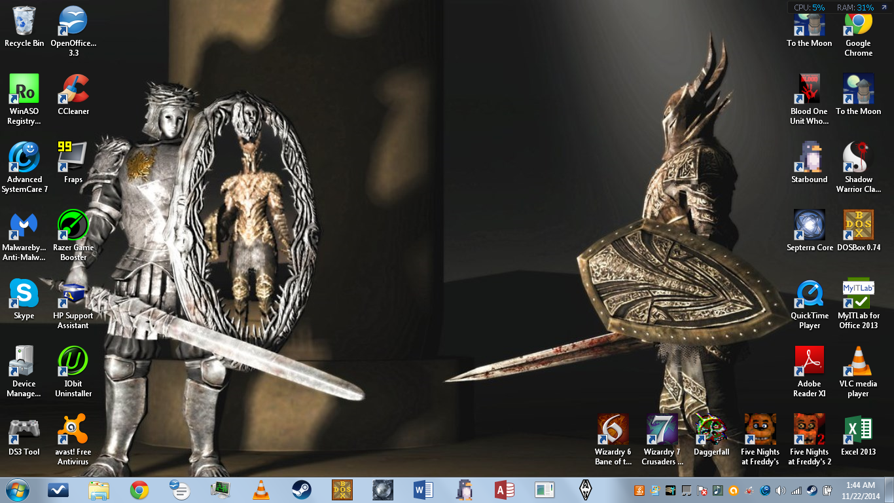Click the Show Desktop strip beside the clock
This screenshot has width=894, height=503.
[x=889, y=490]
